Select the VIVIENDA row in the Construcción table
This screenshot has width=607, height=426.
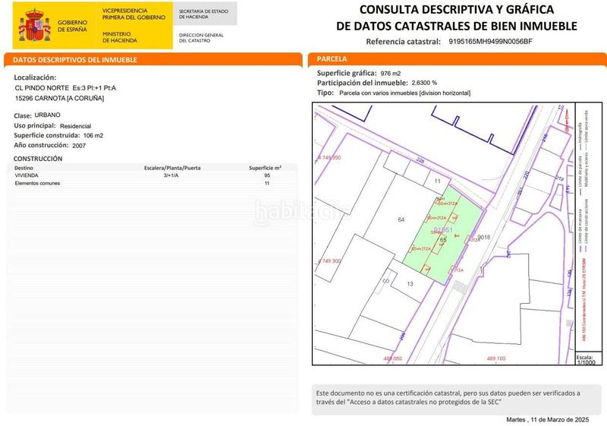pos(152,175)
